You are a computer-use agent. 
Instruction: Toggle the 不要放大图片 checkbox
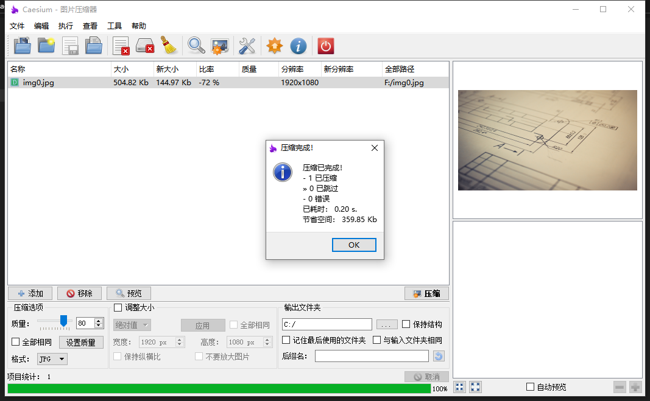(x=199, y=356)
